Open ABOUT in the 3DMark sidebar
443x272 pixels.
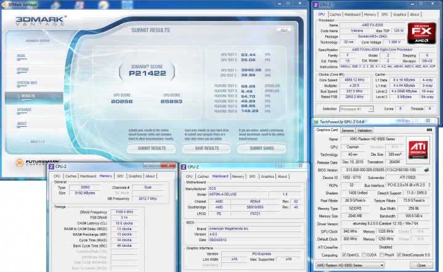[x=22, y=124]
